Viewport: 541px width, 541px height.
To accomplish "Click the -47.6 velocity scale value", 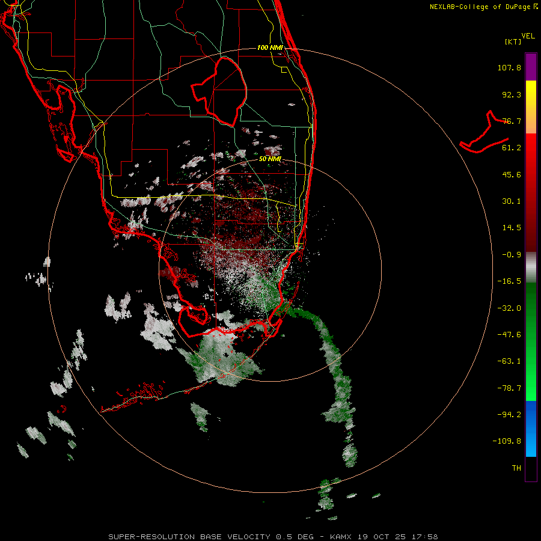I will coord(509,335).
